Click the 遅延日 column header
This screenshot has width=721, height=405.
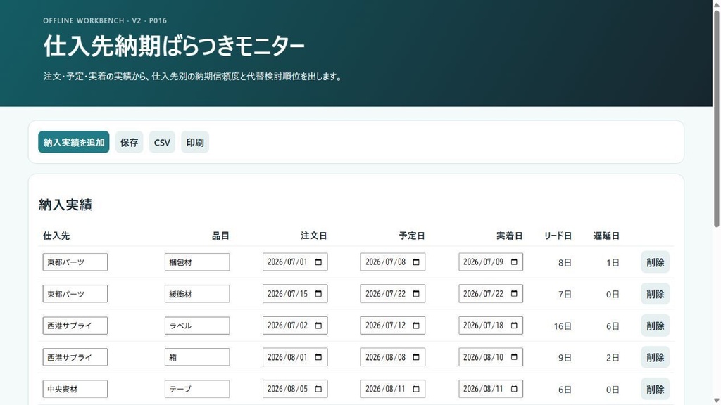pyautogui.click(x=606, y=236)
